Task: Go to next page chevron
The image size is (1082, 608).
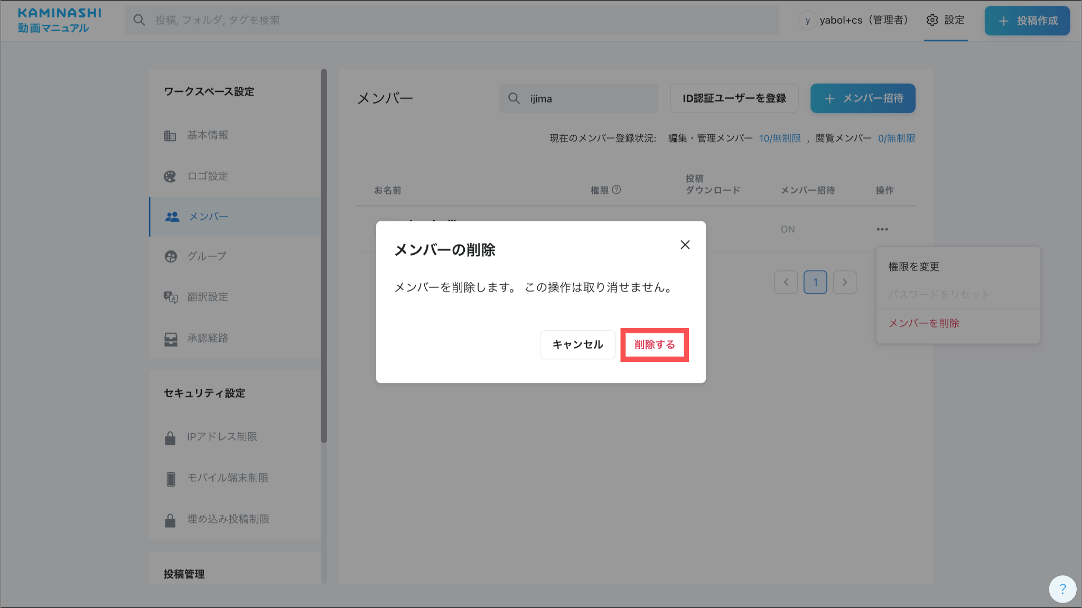Action: point(844,282)
